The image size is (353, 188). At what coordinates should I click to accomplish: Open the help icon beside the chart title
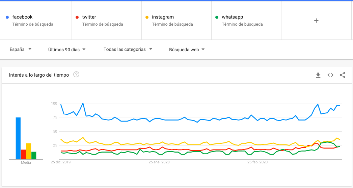[76, 75]
